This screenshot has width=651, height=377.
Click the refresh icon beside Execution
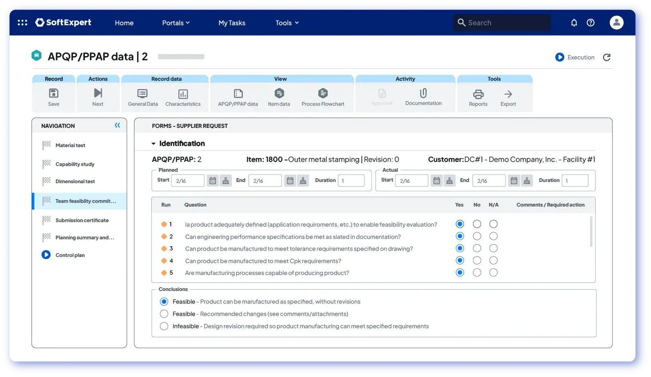607,57
